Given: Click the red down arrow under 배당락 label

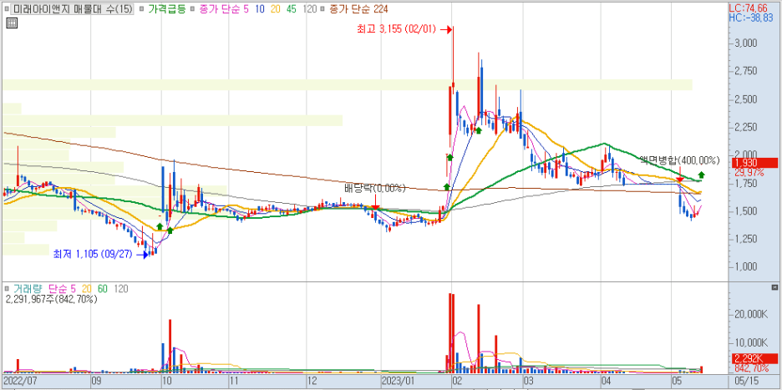Looking at the screenshot, I should (x=375, y=206).
